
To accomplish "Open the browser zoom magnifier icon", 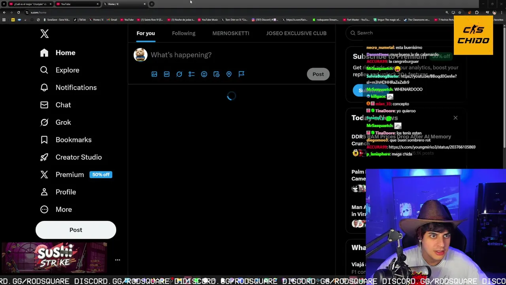I will (447, 12).
